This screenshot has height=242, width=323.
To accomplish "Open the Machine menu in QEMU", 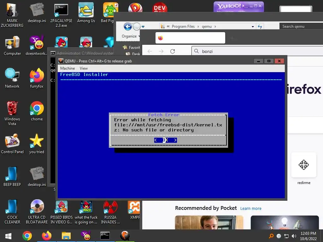I will pyautogui.click(x=68, y=68).
